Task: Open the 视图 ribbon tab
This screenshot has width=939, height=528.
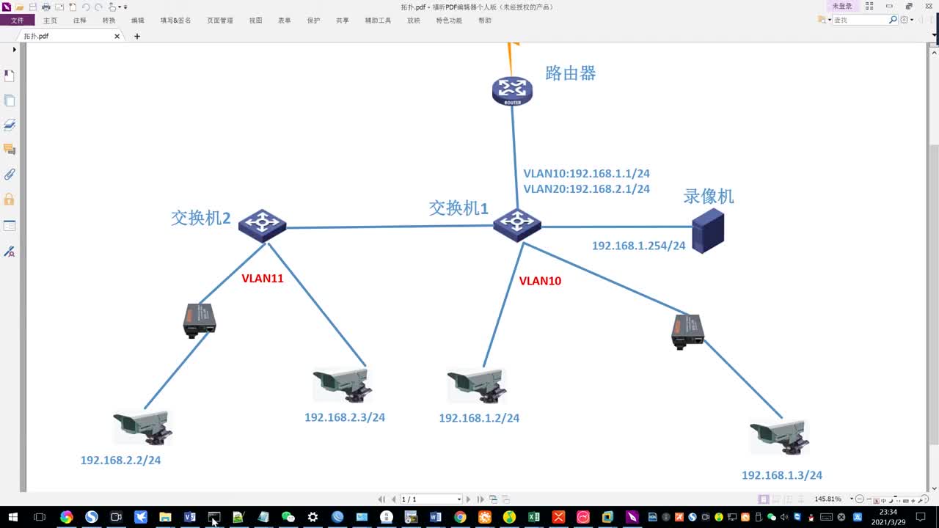Action: point(255,21)
